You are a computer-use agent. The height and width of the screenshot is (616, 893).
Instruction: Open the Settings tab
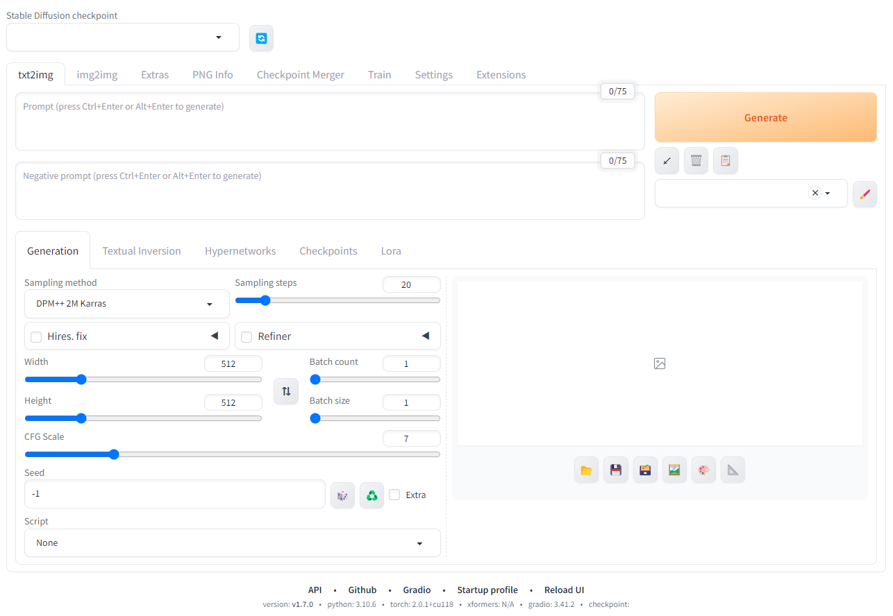(x=434, y=75)
